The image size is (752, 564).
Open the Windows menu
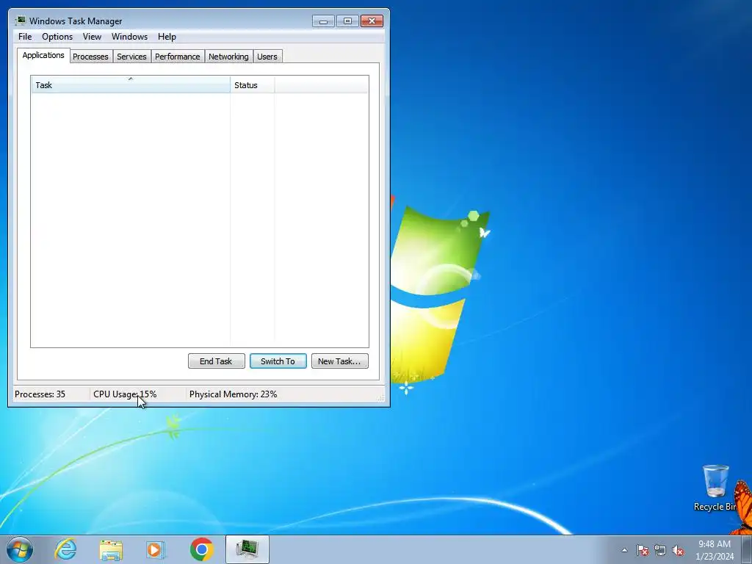[x=129, y=37]
